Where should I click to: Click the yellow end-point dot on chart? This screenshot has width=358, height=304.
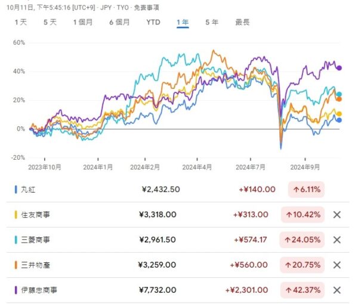340,114
